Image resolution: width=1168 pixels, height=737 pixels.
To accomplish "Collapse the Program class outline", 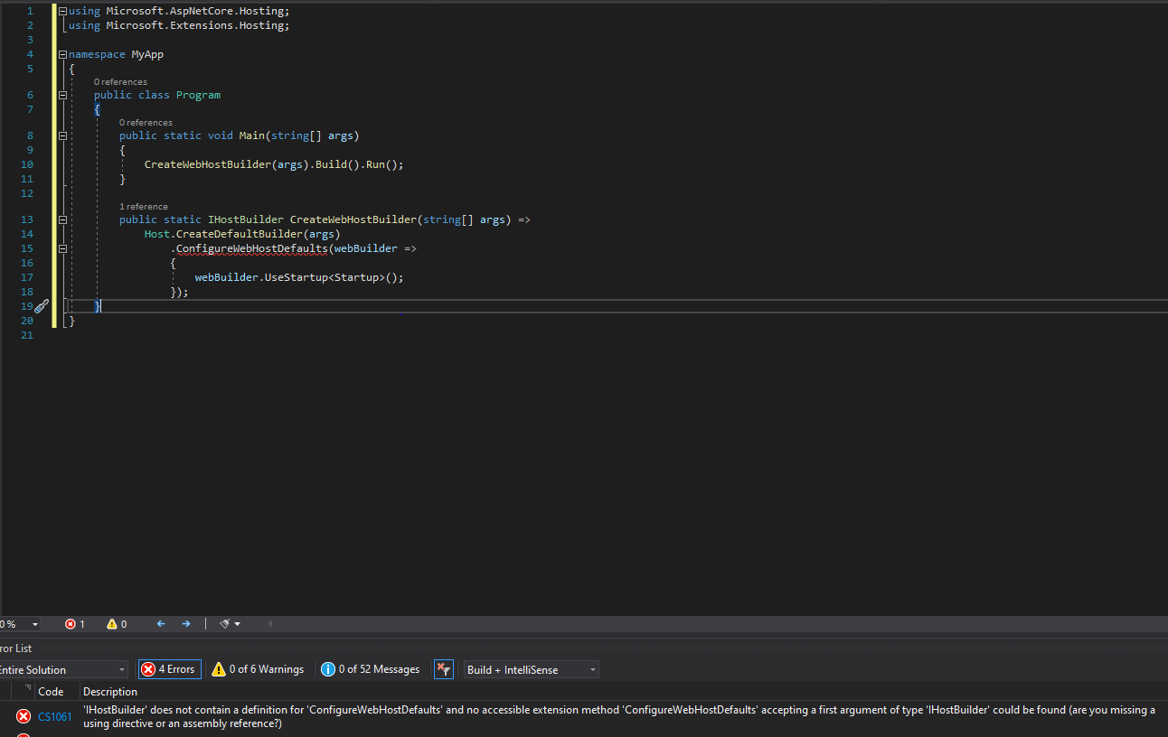I will (x=62, y=95).
